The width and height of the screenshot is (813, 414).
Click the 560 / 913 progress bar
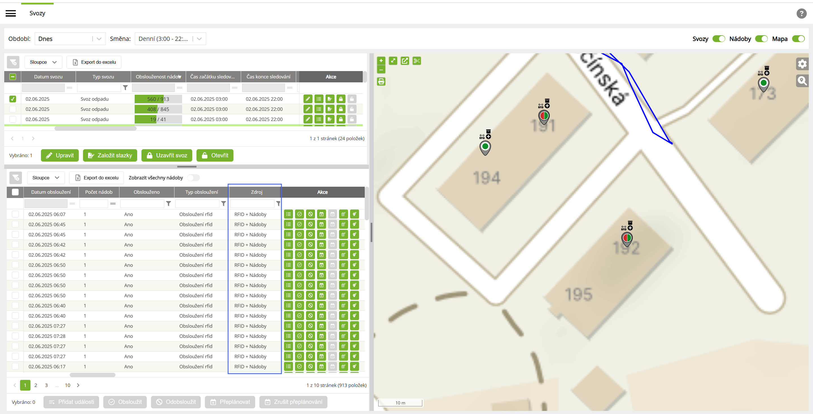(x=158, y=99)
